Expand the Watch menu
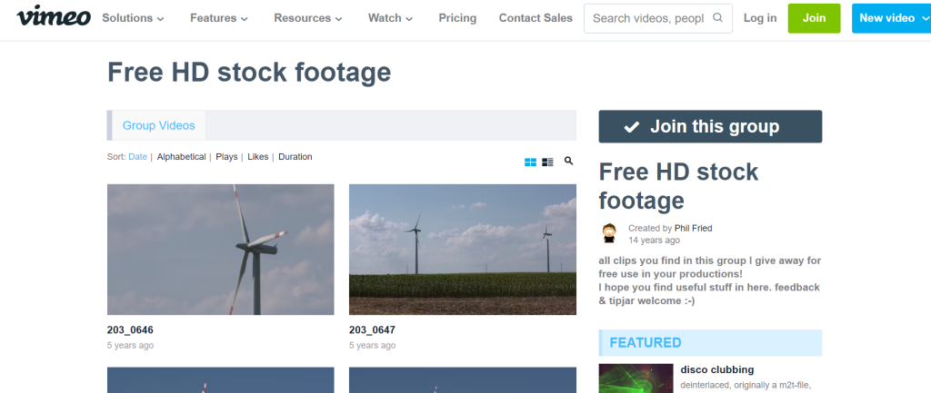The height and width of the screenshot is (393, 931). pos(390,18)
